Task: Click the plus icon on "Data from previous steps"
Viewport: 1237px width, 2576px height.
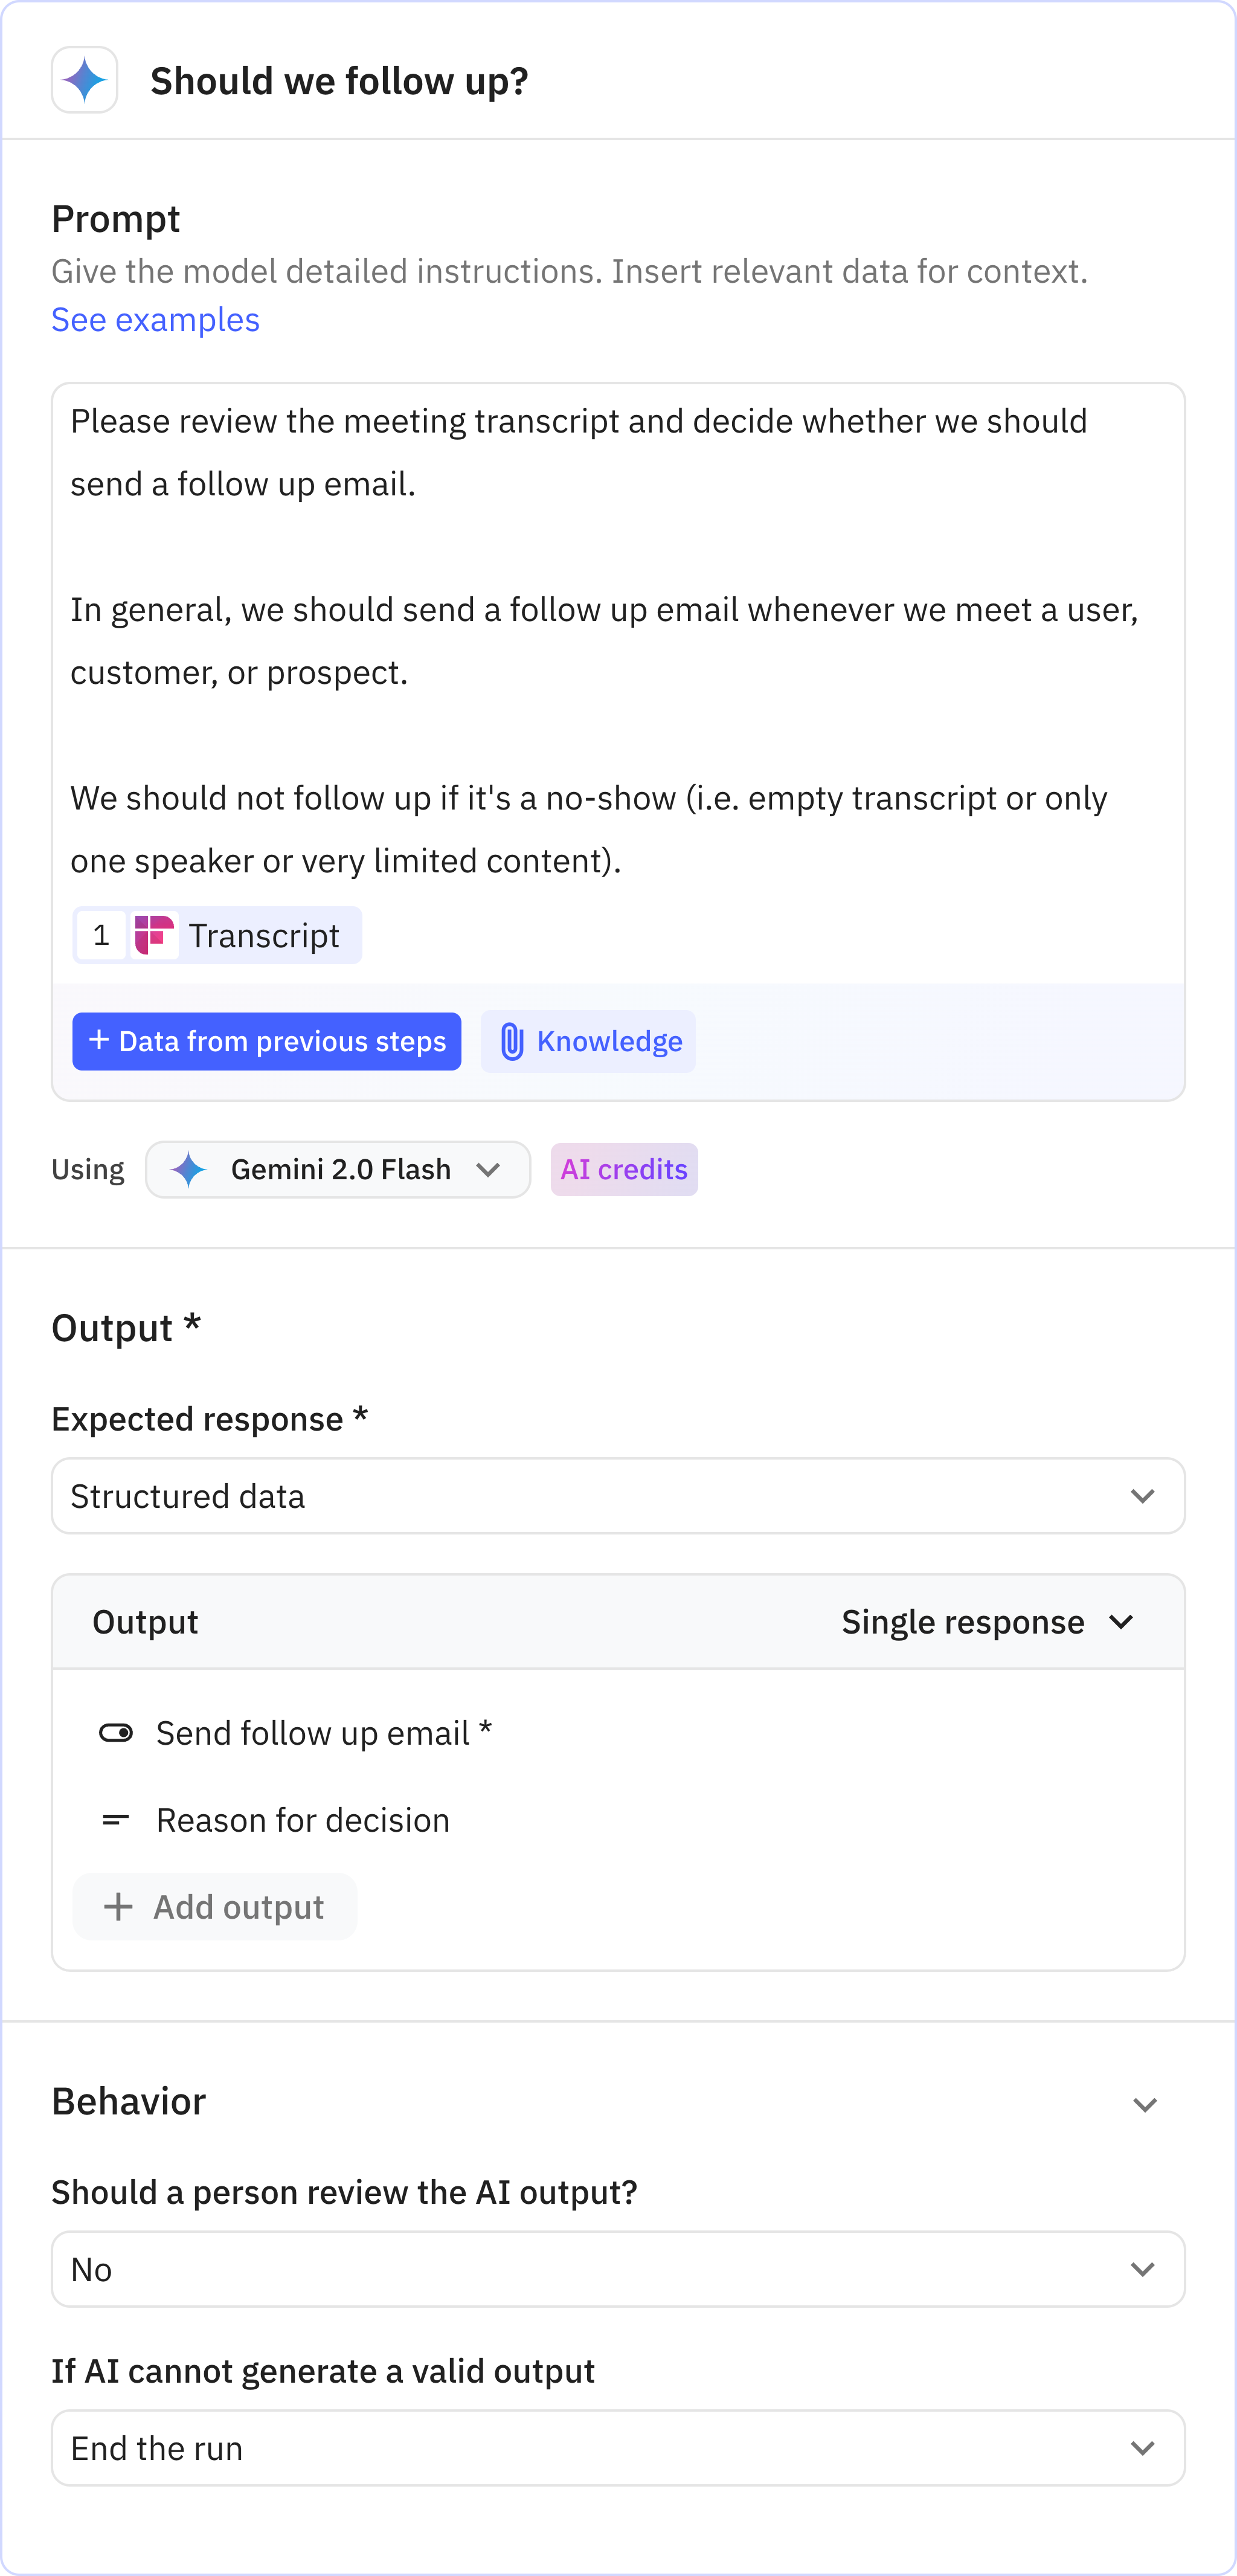Action: point(98,1041)
